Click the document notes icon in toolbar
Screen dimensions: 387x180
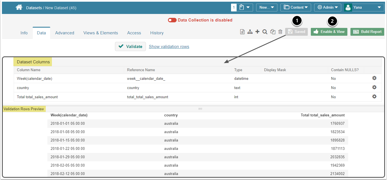pyautogui.click(x=242, y=32)
